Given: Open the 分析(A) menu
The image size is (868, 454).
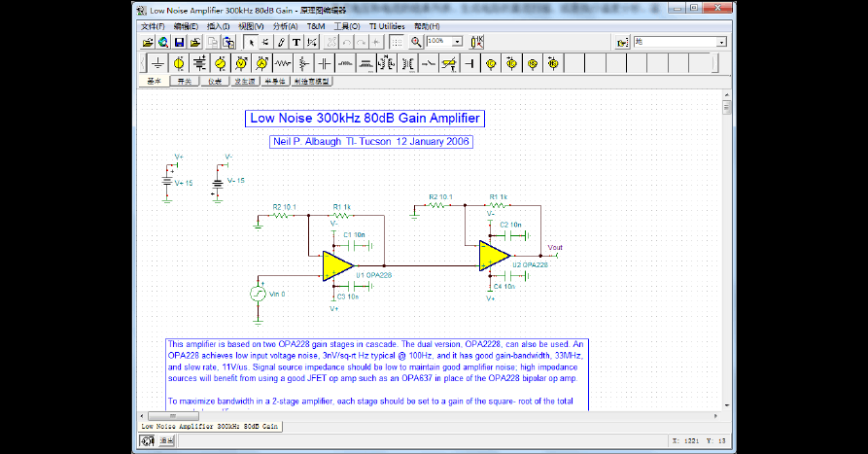Looking at the screenshot, I should coord(285,26).
